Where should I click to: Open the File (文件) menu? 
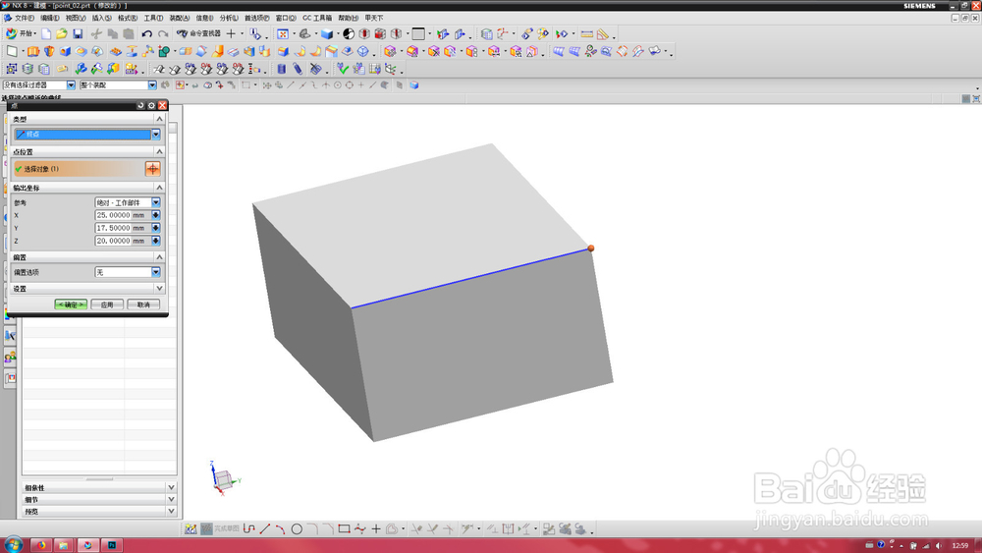tap(24, 18)
